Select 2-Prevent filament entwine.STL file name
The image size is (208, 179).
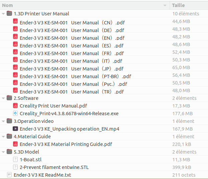click(54, 167)
